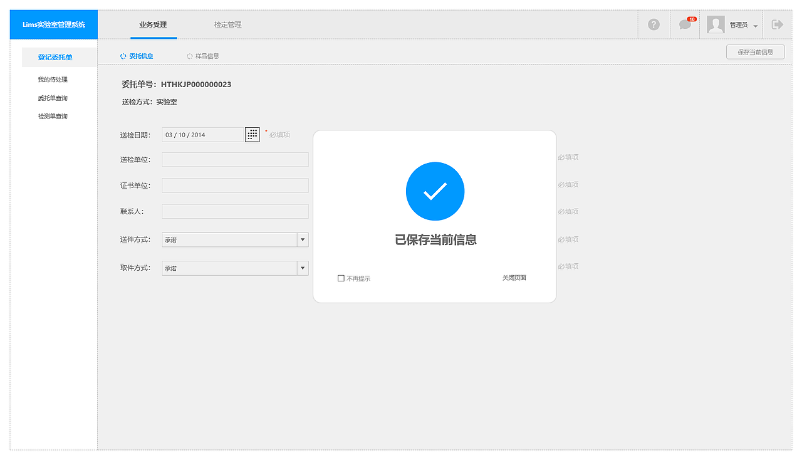Switch to the 检定管理 tab
This screenshot has width=802, height=460.
227,24
